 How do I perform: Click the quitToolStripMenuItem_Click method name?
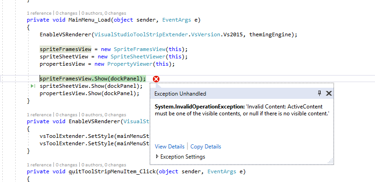coord(112,171)
